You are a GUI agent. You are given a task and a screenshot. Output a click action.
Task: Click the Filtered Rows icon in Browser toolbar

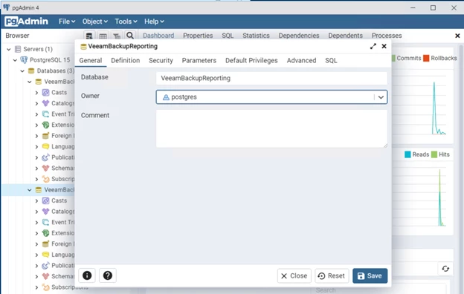117,36
